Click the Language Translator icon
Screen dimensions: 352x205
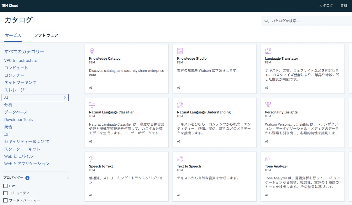coord(268,51)
